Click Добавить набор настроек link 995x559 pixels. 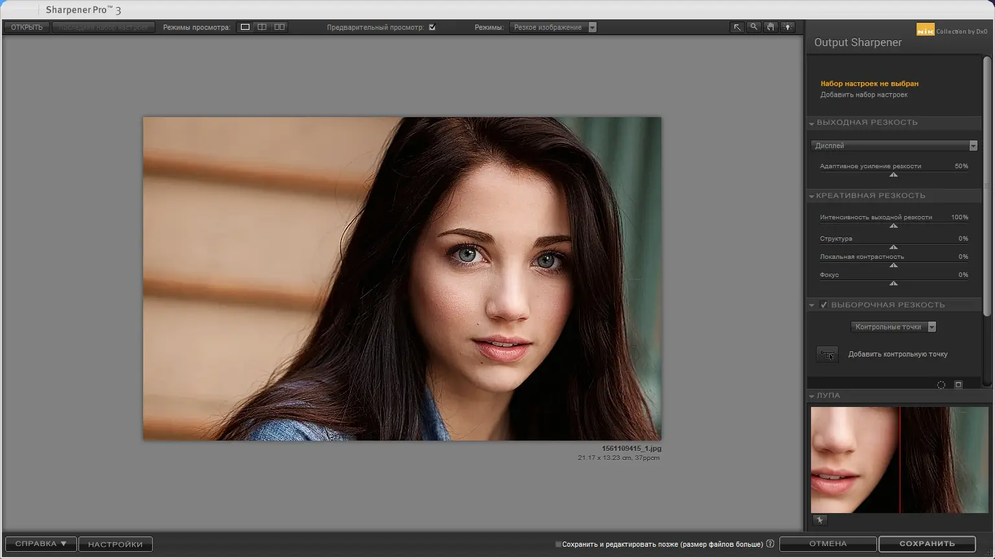pyautogui.click(x=863, y=95)
